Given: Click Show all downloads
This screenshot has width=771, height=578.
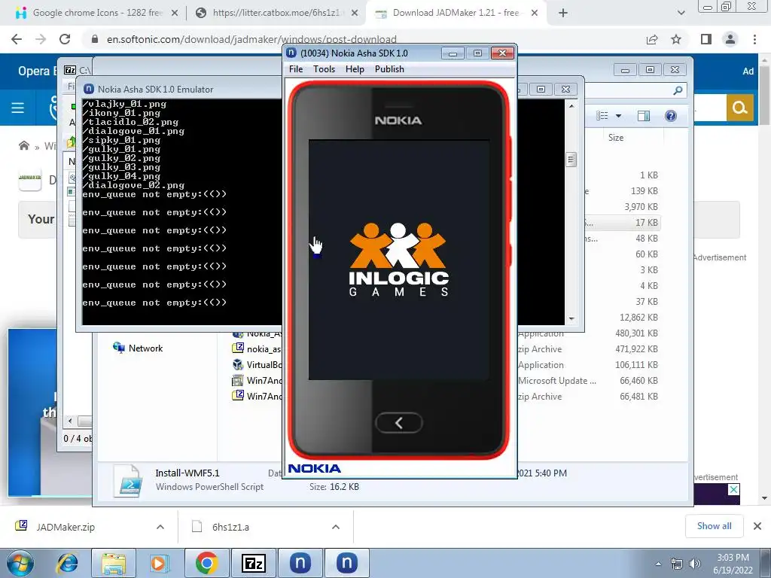Looking at the screenshot, I should [714, 526].
